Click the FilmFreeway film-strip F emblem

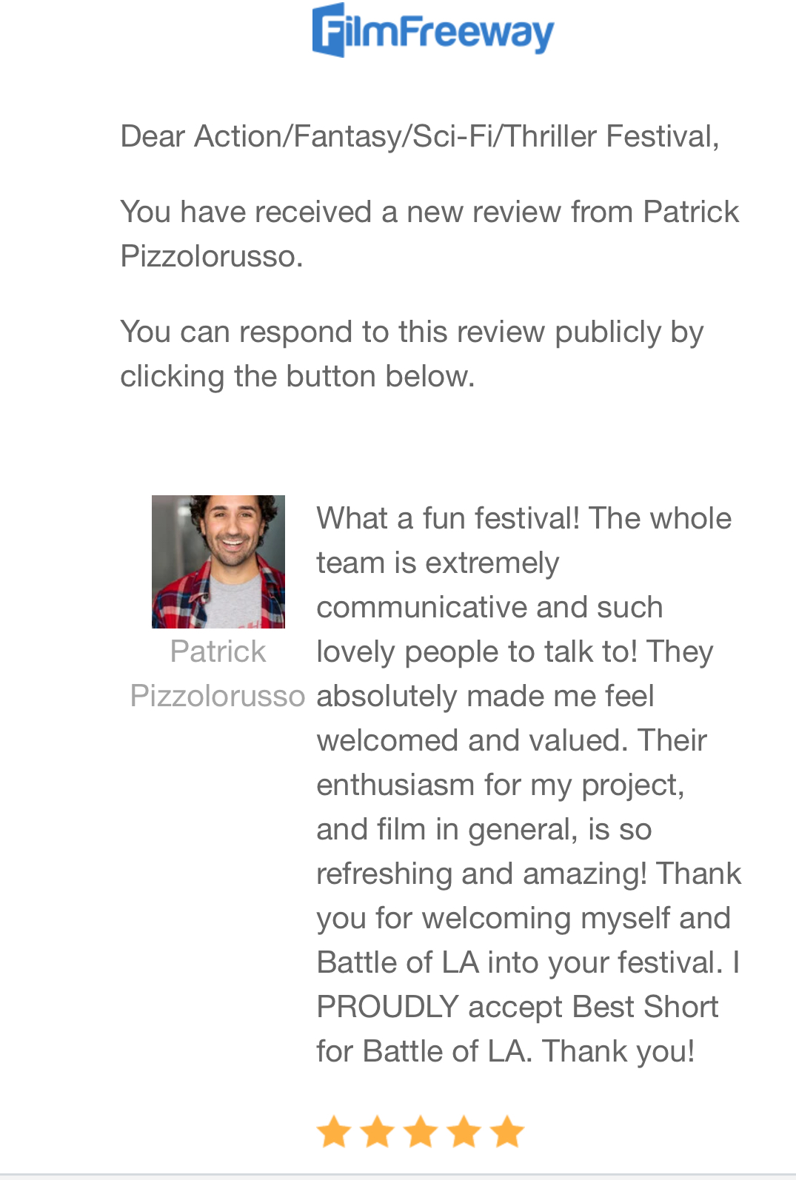pos(329,30)
